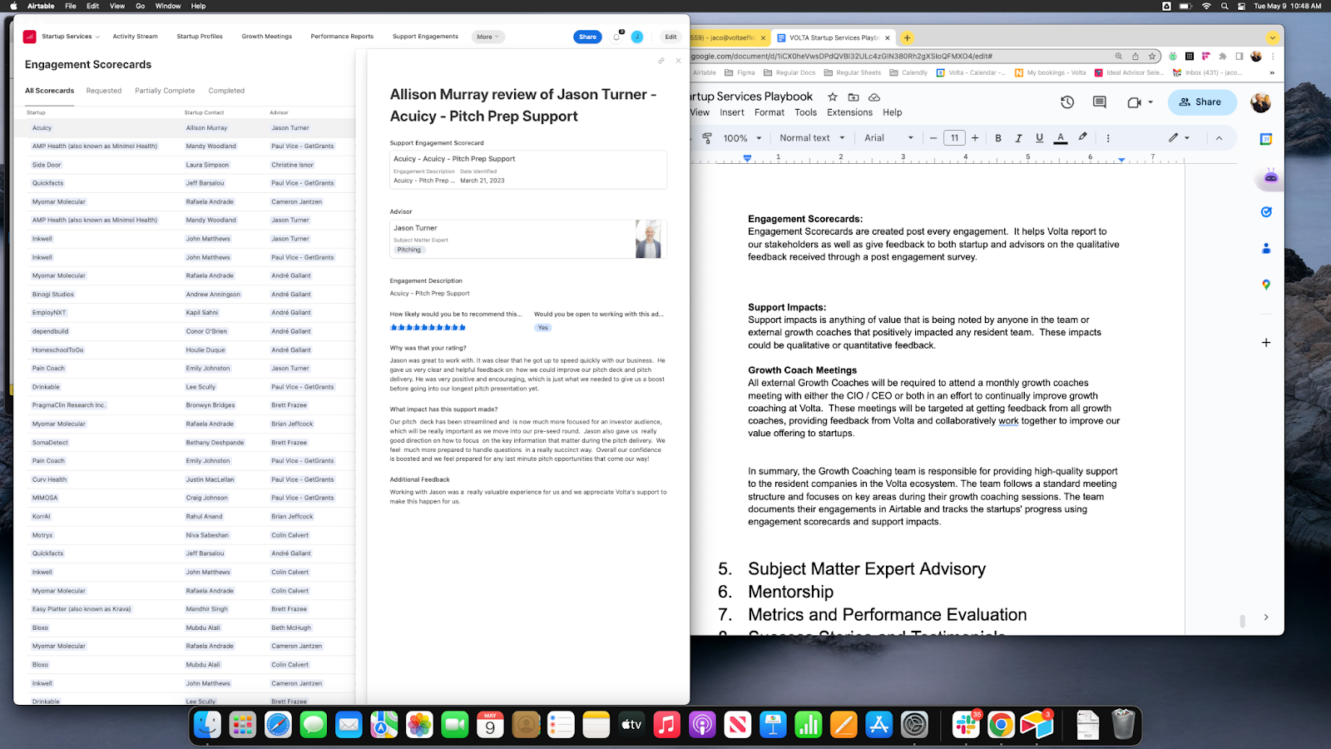Open the comments history icon in Docs
The image size is (1331, 749).
(x=1099, y=102)
